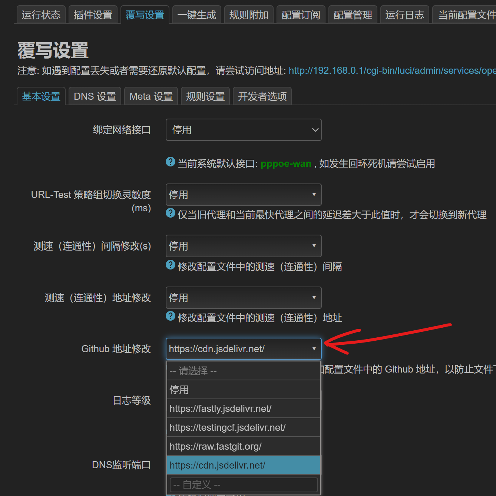Select https://testingcf.jsdelivr.net/ option
The height and width of the screenshot is (496, 496).
point(243,427)
